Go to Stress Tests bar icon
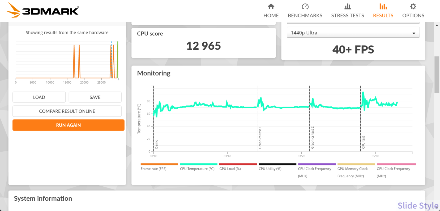The image size is (440, 211). click(x=347, y=7)
